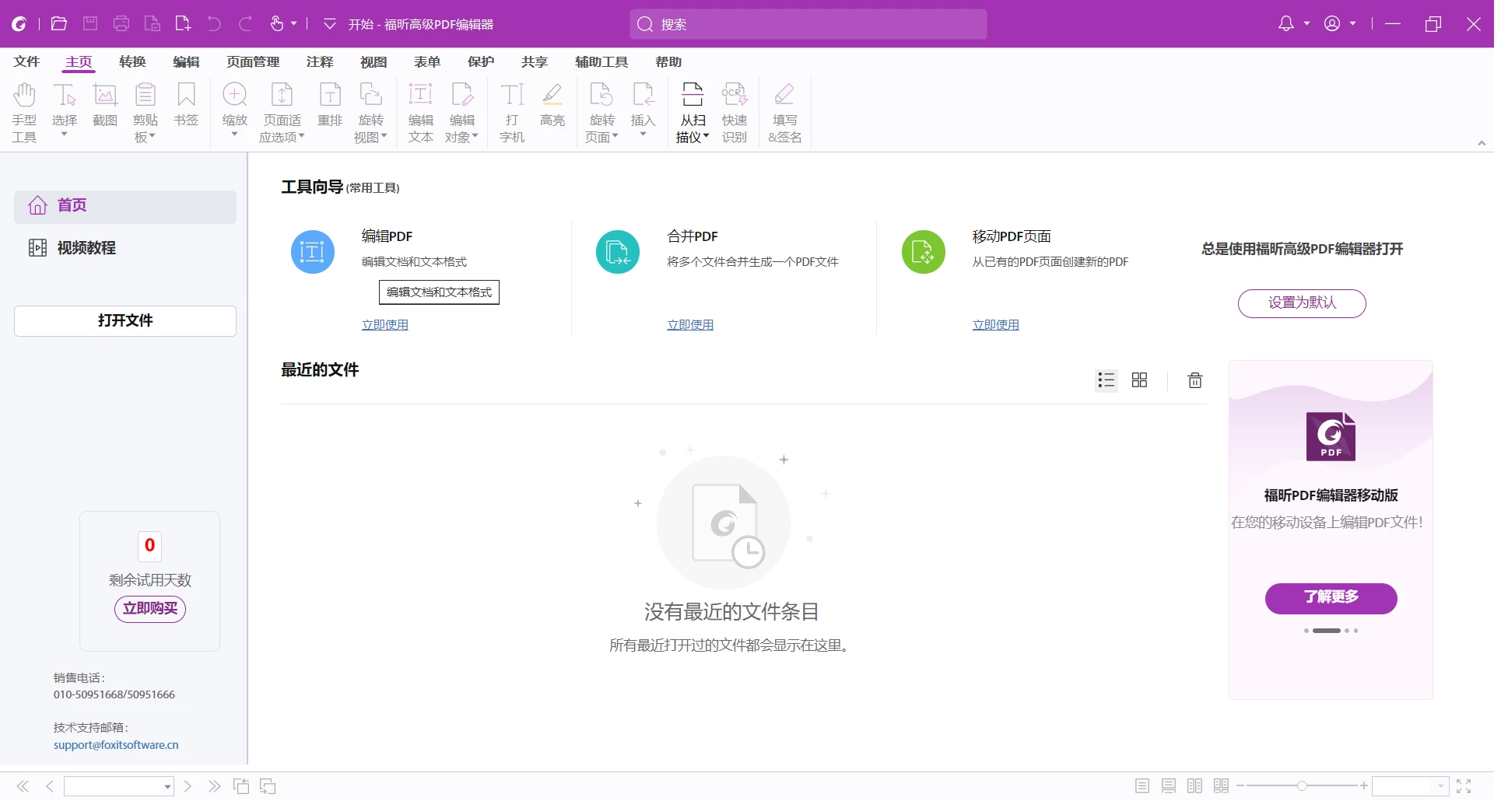
Task: Click the Move PDF pages (移动PDF页面) green icon
Action: 924,252
